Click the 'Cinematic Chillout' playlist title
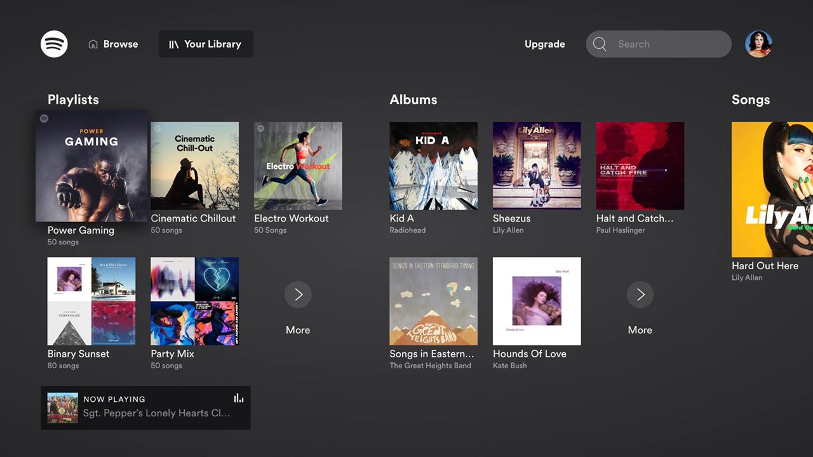 click(x=193, y=218)
